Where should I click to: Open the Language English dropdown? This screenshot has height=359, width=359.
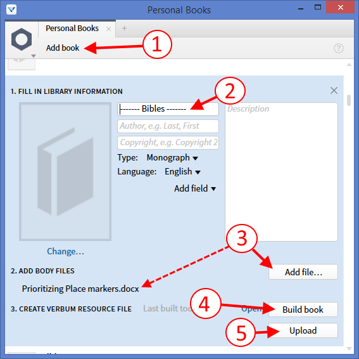(x=182, y=172)
